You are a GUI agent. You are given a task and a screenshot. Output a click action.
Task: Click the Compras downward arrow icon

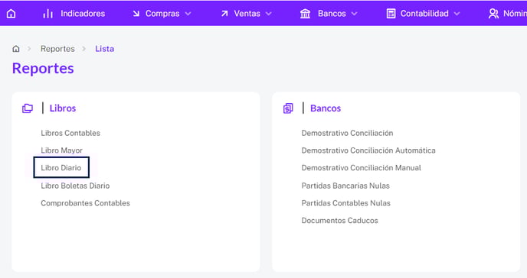coord(136,14)
